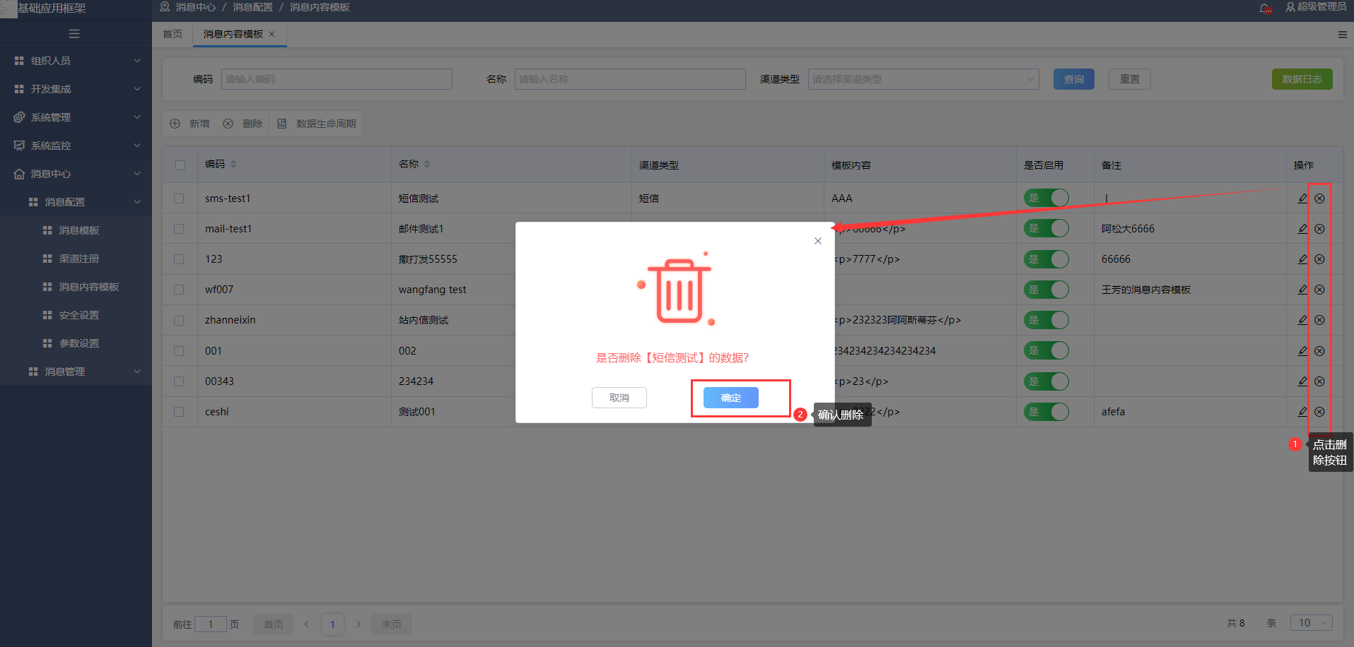Edit the wf007 row via pencil icon

click(x=1302, y=290)
